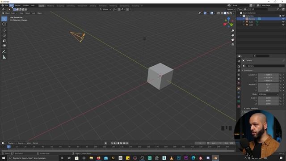Select the 3D Cursor tool

(x=4, y=24)
